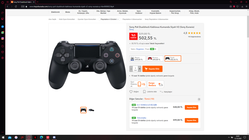
Task: Like the product with the Beğen heart
Action: coord(134,92)
